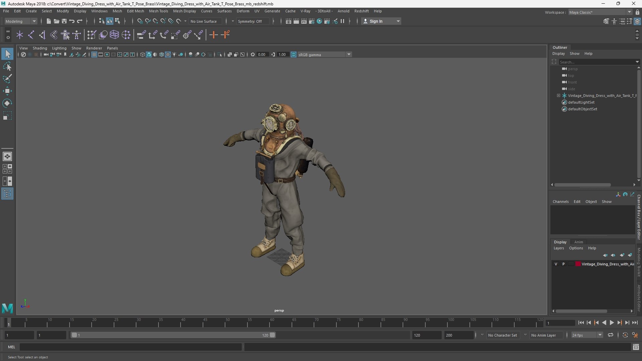Open the Mesh Tools menu
Screen dimensions: 642x361
point(158,11)
